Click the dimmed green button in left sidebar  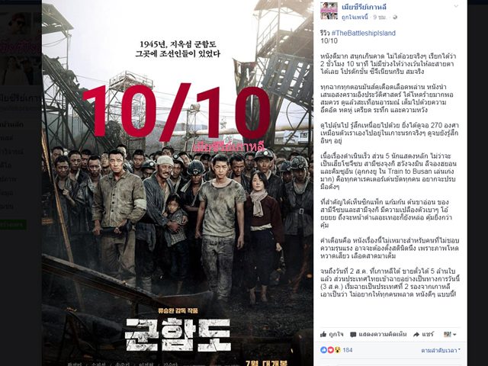(13, 225)
